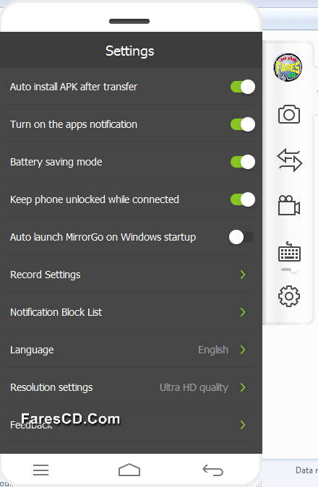Open Language selection showing English
318x487 pixels.
(130, 350)
